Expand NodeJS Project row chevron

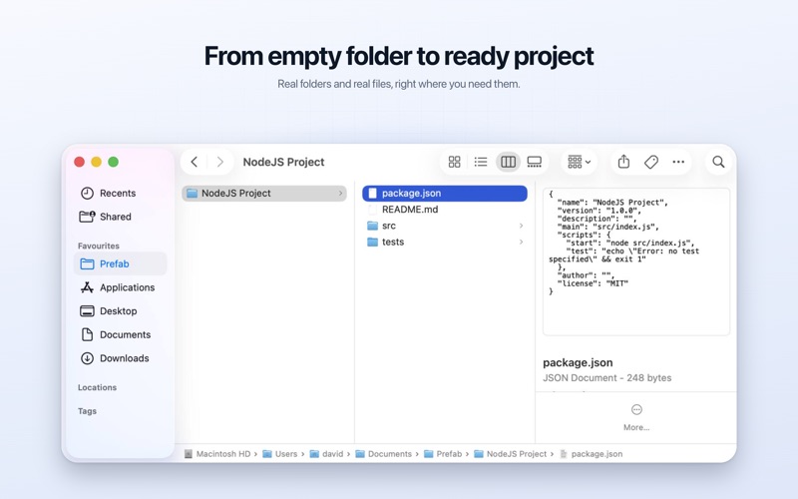tap(340, 193)
